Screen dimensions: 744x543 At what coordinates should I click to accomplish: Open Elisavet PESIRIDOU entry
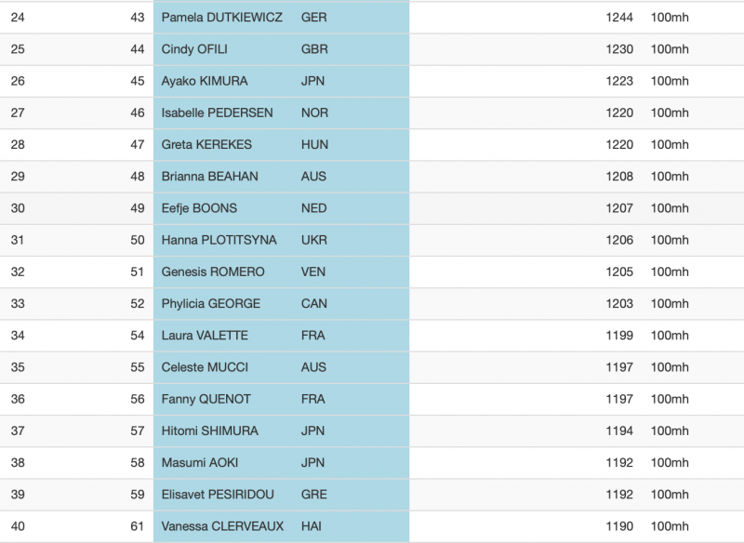pos(218,494)
